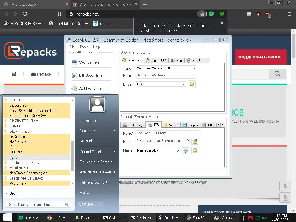Screen dimensions: 296x222
Task: Open EaseUS Partition Master 15.5 folder
Action: (37, 110)
